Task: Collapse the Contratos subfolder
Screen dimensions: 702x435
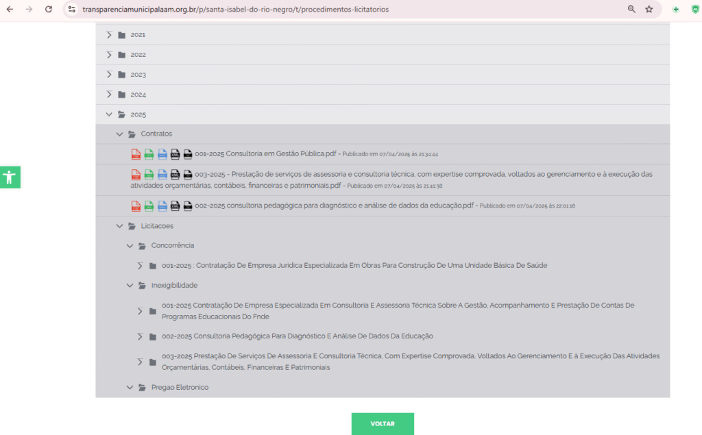Action: tap(120, 134)
